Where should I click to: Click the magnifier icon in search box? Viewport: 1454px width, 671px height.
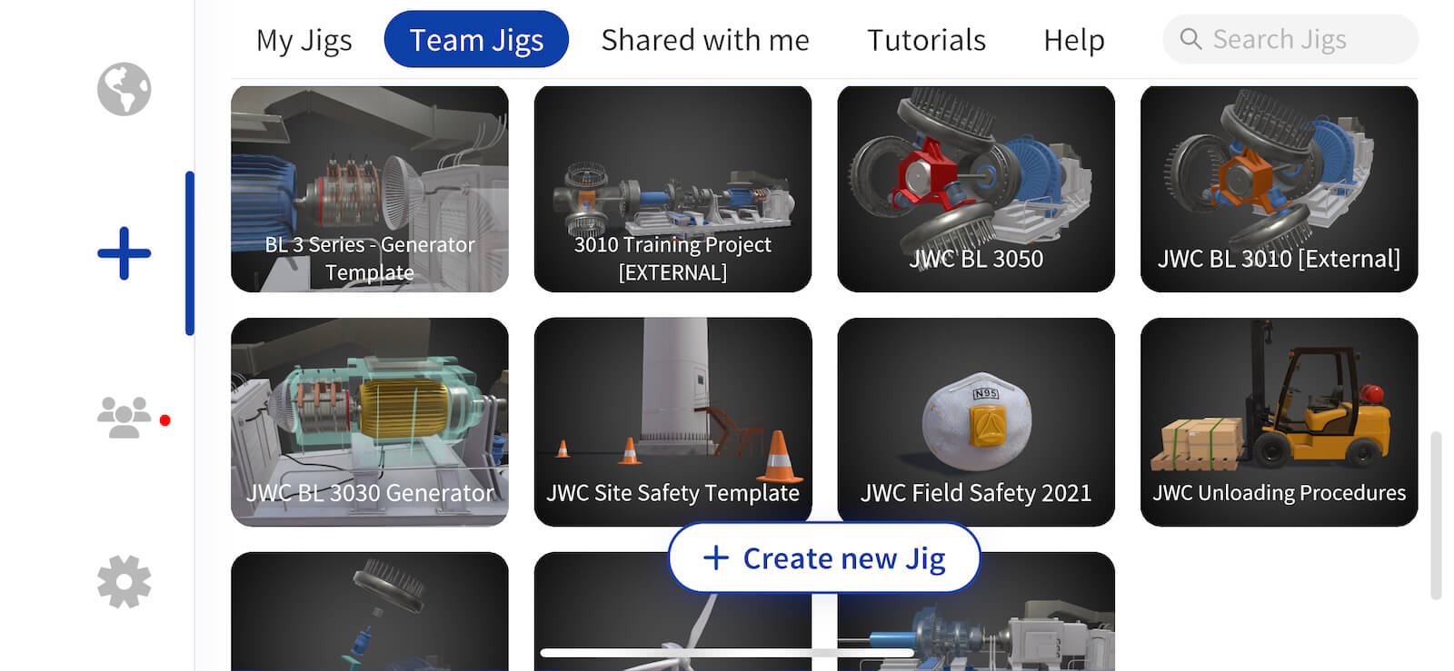[1190, 39]
